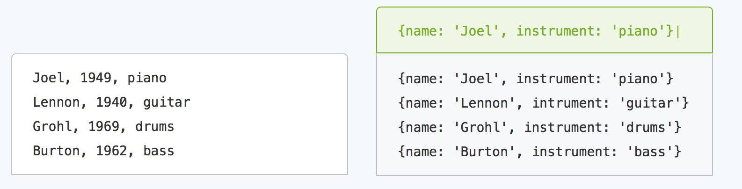Screen dimensions: 742x189
Task: Click the green pattern input field
Action: coord(545,30)
